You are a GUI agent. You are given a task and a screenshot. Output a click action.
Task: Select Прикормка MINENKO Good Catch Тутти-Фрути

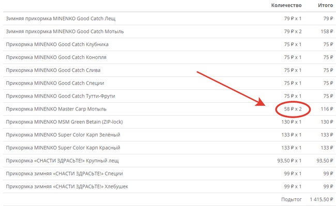tap(60, 96)
